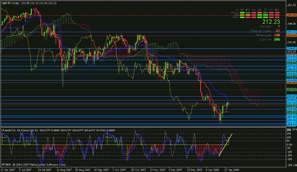Image resolution: width=297 pixels, height=172 pixels.
Task: Click the 25 Oct 2007 date label
Action: click(139, 170)
